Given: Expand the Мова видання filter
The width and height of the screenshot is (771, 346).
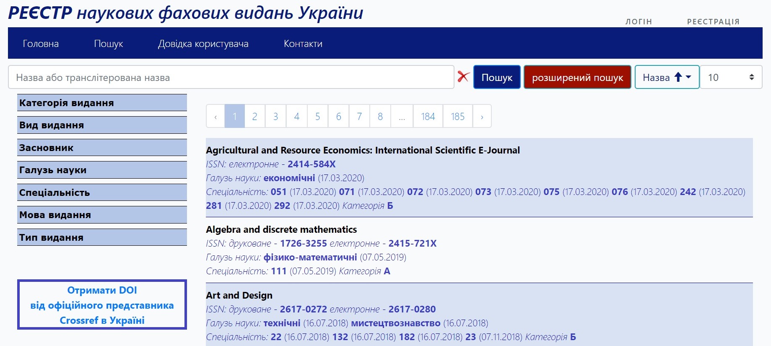Looking at the screenshot, I should (x=102, y=215).
